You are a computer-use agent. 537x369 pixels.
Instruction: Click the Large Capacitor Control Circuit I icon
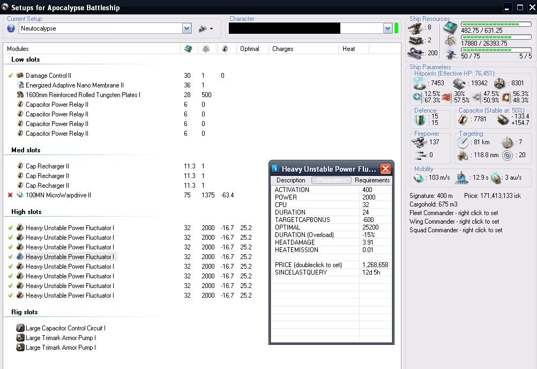pos(20,328)
